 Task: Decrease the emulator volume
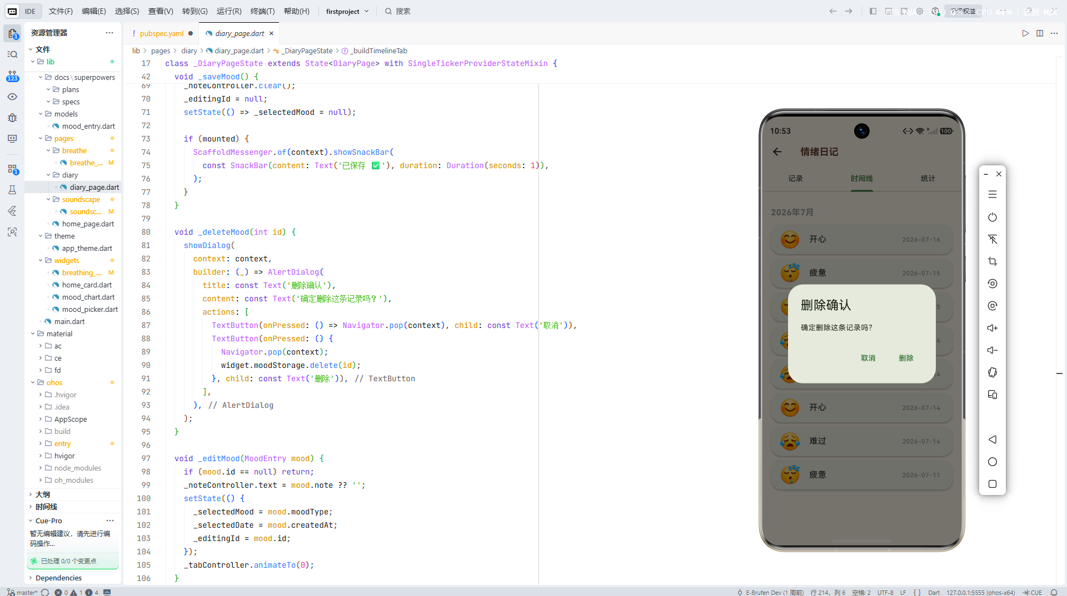pos(993,350)
